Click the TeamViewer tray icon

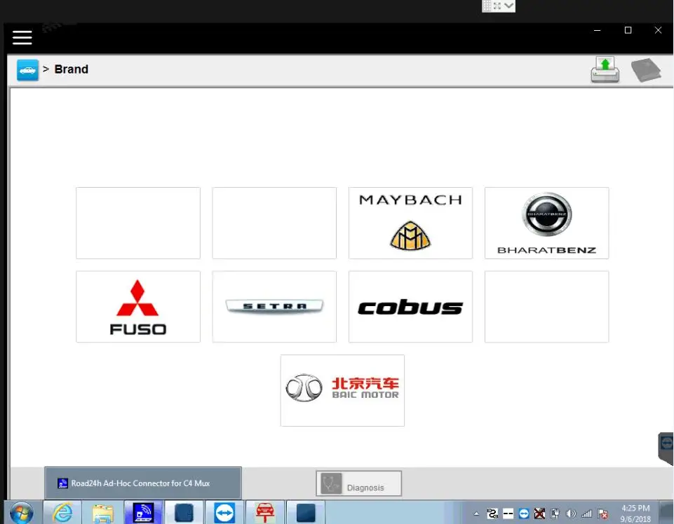tap(523, 513)
